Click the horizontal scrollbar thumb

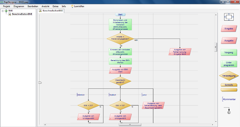coord(130,125)
